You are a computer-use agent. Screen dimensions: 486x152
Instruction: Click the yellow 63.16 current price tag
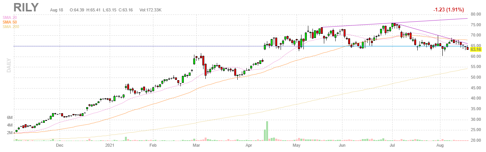[x=476, y=49]
